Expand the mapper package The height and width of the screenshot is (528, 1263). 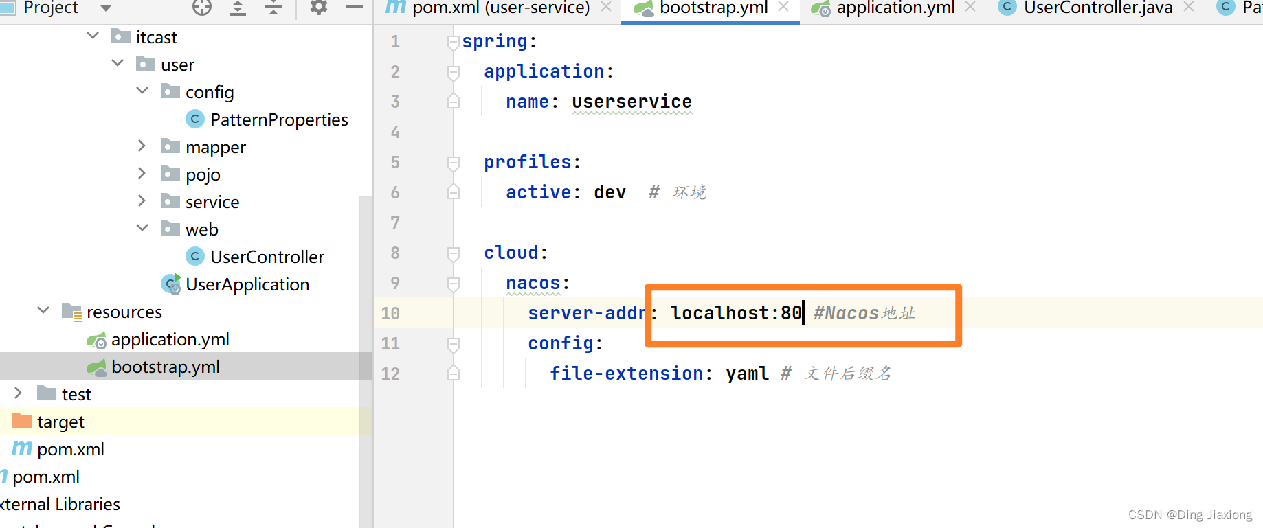[142, 146]
